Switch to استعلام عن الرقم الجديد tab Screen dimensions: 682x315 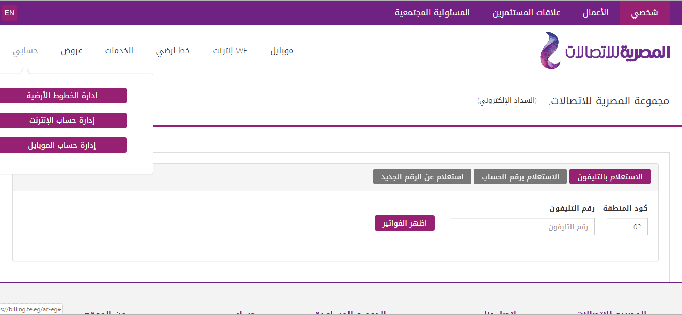pos(422,177)
